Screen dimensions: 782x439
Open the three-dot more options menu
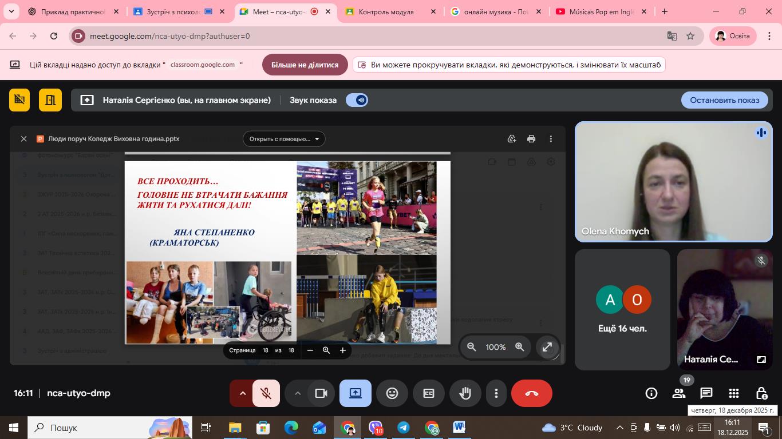point(496,393)
